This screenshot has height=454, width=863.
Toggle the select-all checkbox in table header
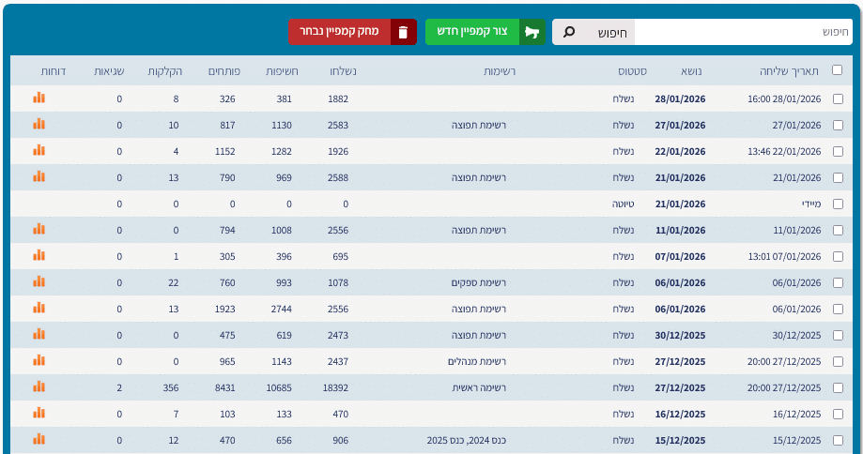[837, 71]
